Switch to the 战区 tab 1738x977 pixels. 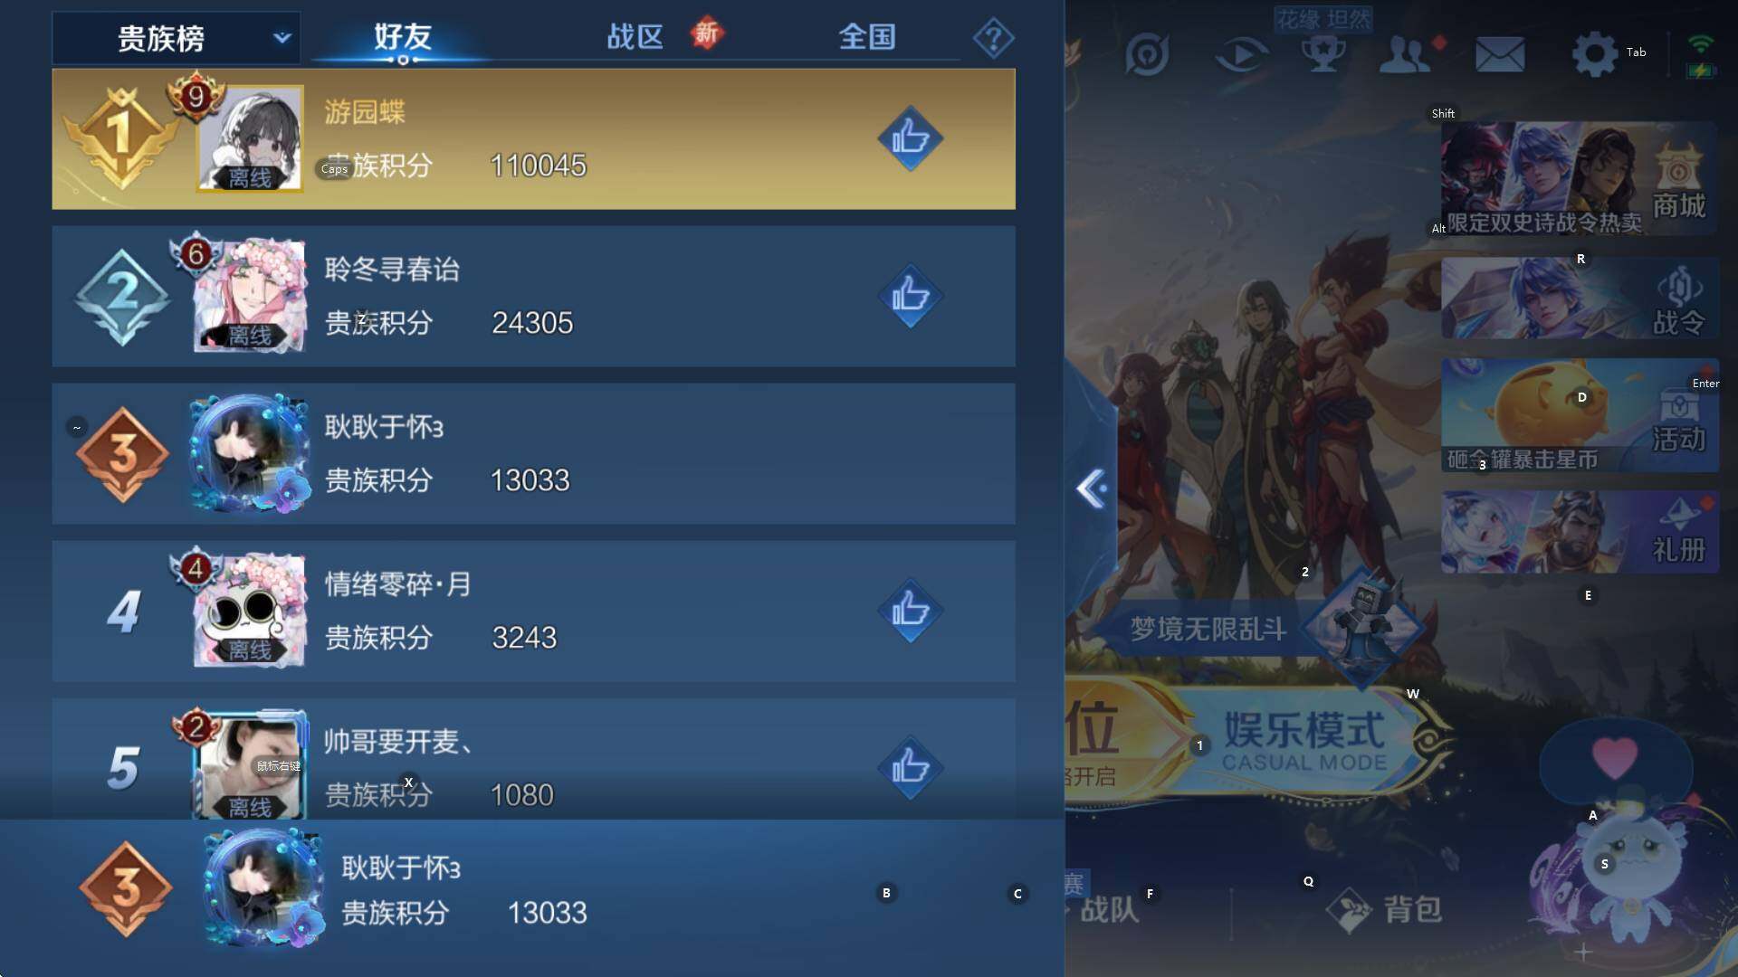point(635,37)
